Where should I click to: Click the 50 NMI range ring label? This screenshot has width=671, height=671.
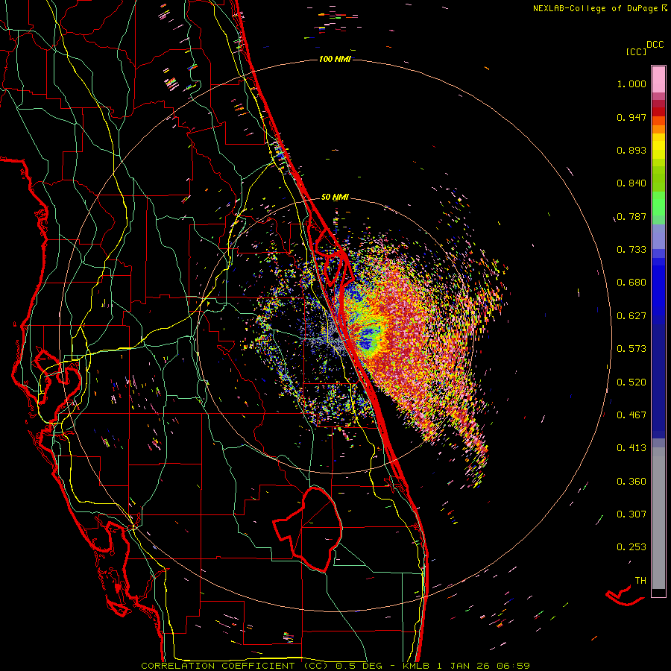tap(335, 197)
